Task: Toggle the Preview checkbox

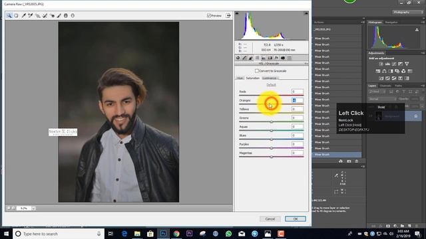Action: 209,15
